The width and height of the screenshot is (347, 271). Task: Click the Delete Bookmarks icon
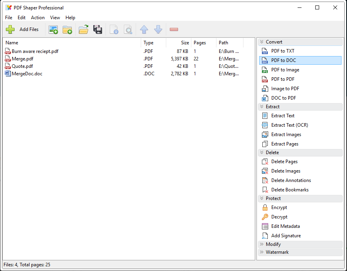coord(265,190)
